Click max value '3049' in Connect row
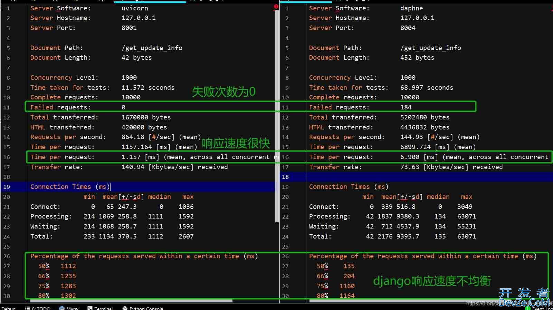The image size is (553, 310). (465, 207)
